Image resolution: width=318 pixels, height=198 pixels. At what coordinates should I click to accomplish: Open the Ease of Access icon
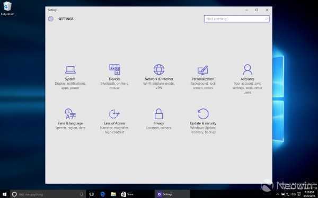tap(114, 114)
